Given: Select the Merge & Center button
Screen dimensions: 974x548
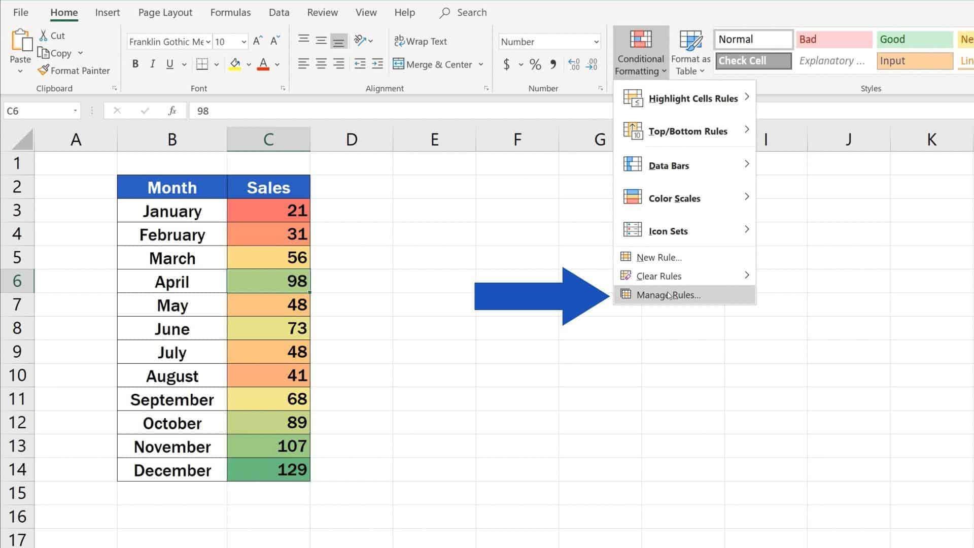Looking at the screenshot, I should point(434,64).
